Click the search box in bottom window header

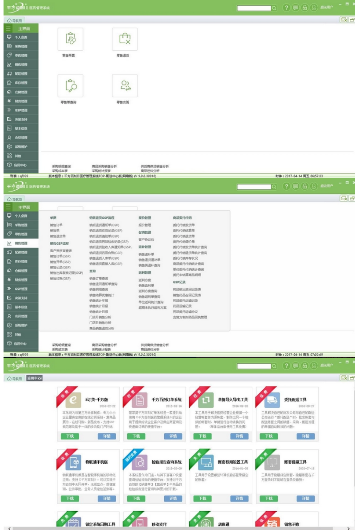pos(254,366)
